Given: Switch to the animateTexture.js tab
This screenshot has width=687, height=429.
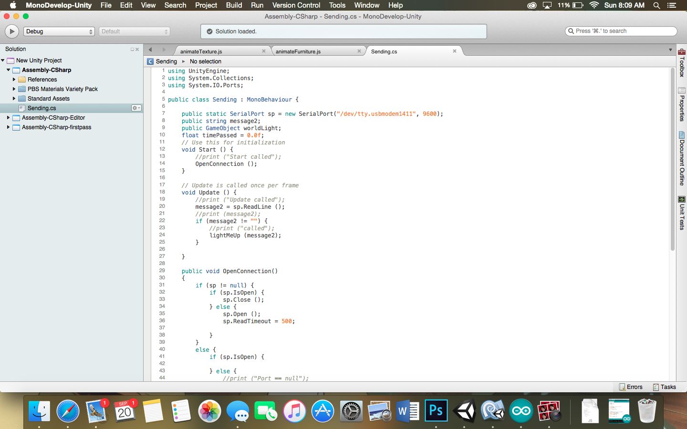Looking at the screenshot, I should [201, 51].
